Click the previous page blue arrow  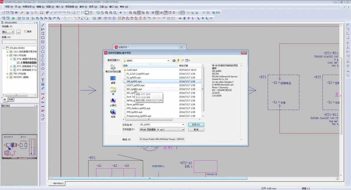coord(121,13)
